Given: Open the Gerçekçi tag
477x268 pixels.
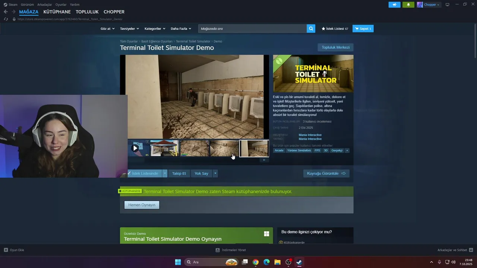Looking at the screenshot, I should click(x=337, y=150).
